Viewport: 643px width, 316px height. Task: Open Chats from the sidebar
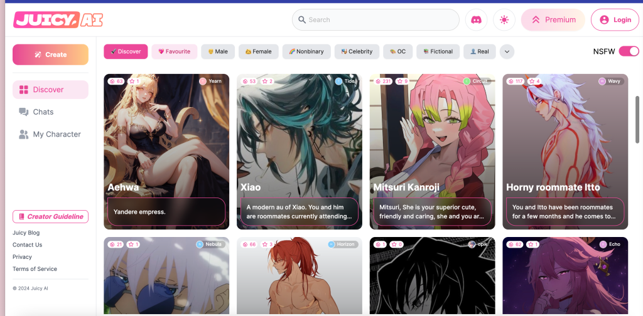tap(43, 112)
